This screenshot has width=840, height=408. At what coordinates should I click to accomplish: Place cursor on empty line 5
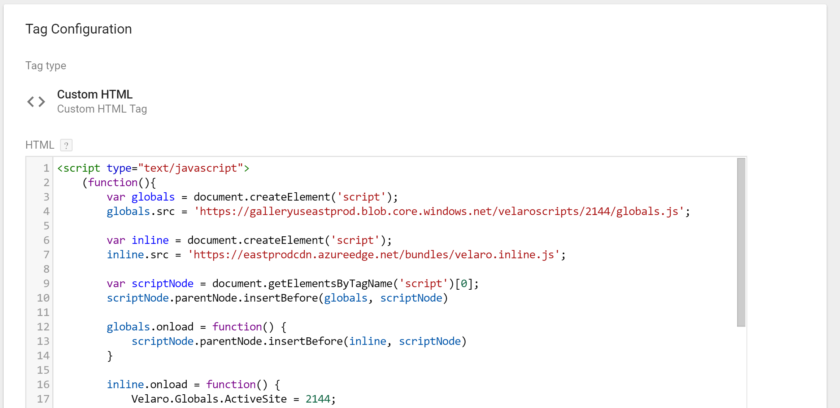217,226
